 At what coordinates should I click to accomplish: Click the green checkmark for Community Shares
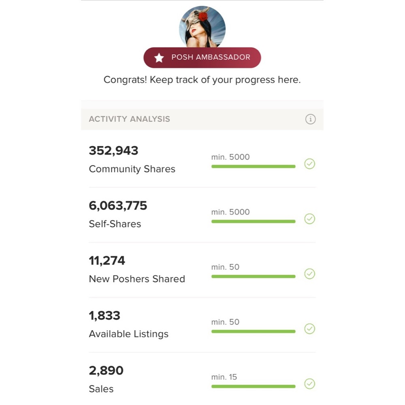coord(310,164)
